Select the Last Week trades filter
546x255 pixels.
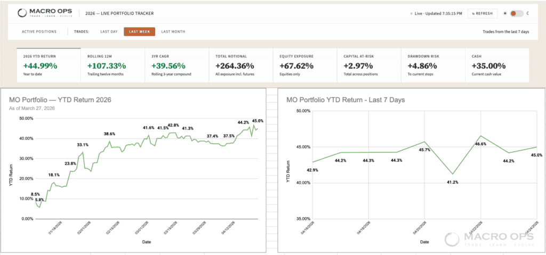tap(140, 32)
